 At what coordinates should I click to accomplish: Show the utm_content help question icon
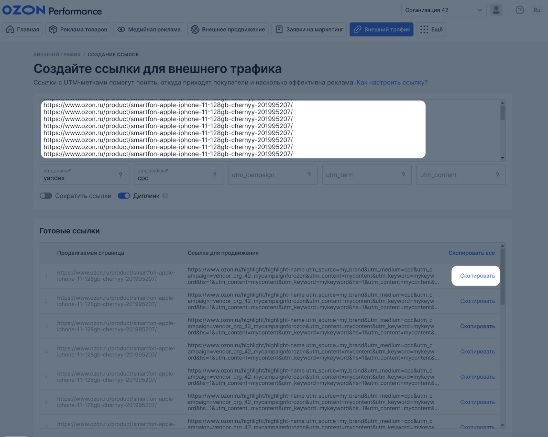[497, 175]
